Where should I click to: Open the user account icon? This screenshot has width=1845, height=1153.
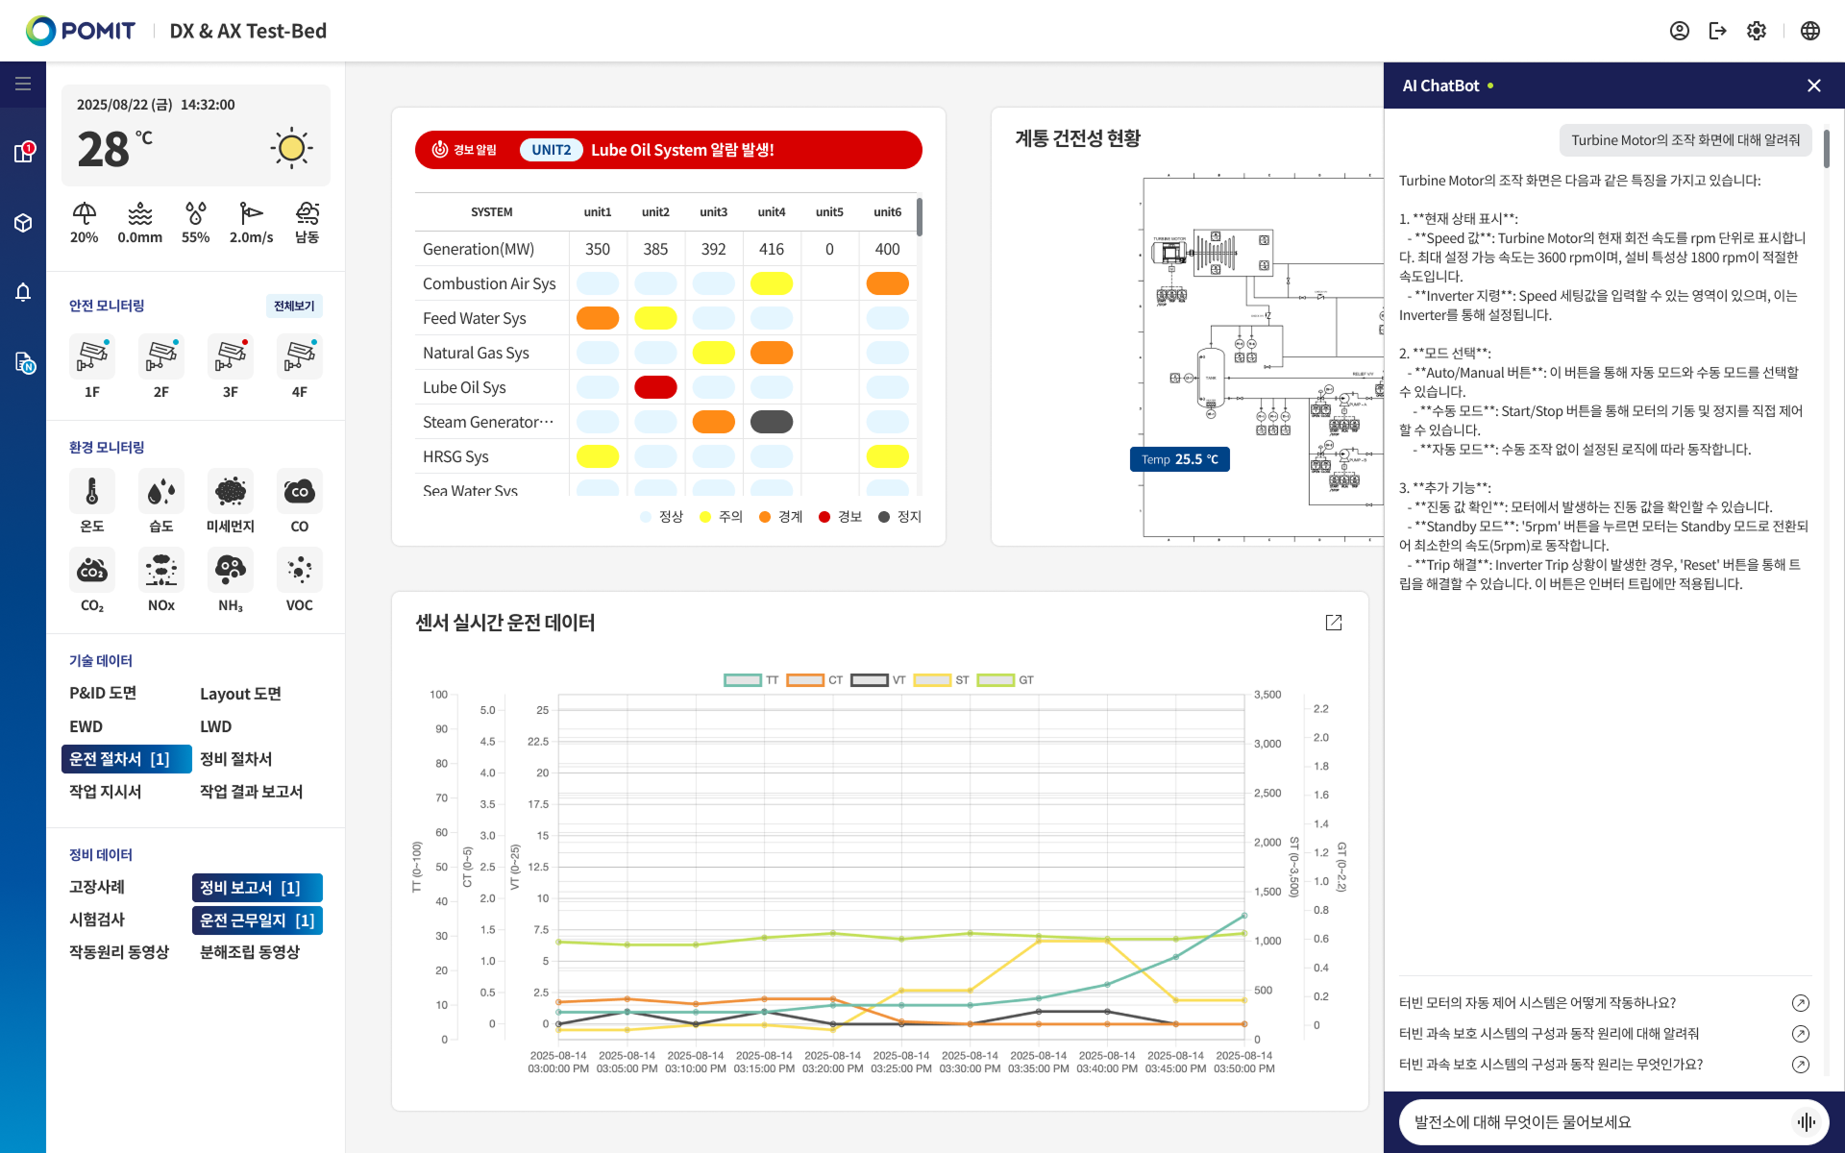coord(1679,31)
